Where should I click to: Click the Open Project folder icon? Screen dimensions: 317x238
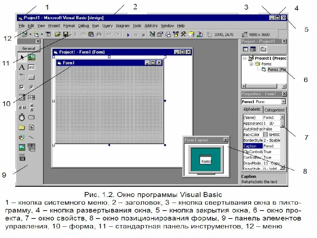pyautogui.click(x=57, y=34)
